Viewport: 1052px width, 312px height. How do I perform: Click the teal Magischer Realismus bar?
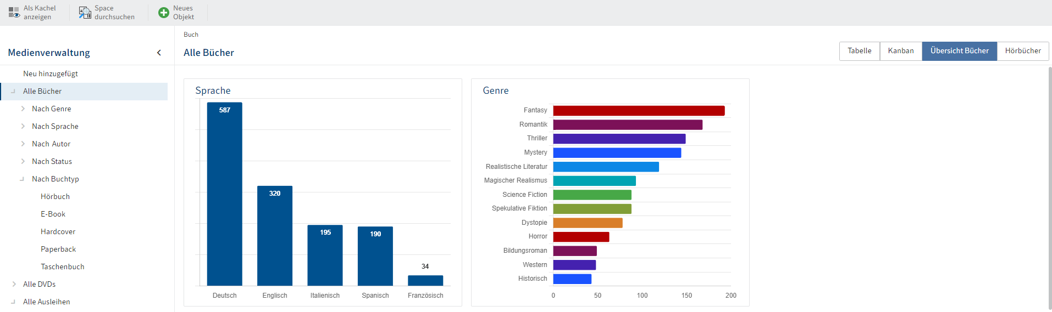tap(594, 181)
